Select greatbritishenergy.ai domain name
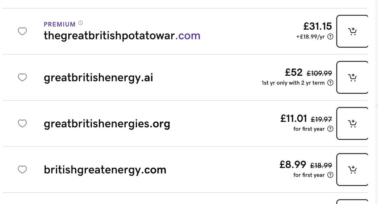378x204 pixels. (x=98, y=78)
